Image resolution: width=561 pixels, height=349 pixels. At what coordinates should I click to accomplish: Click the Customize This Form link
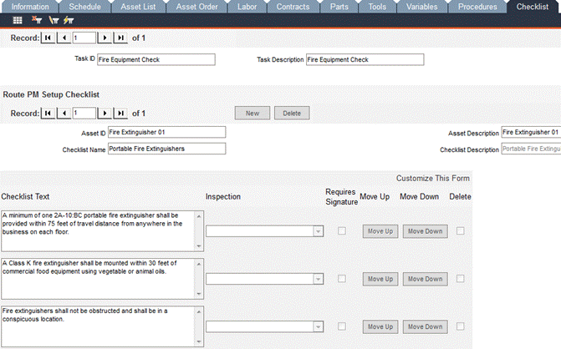tap(432, 179)
